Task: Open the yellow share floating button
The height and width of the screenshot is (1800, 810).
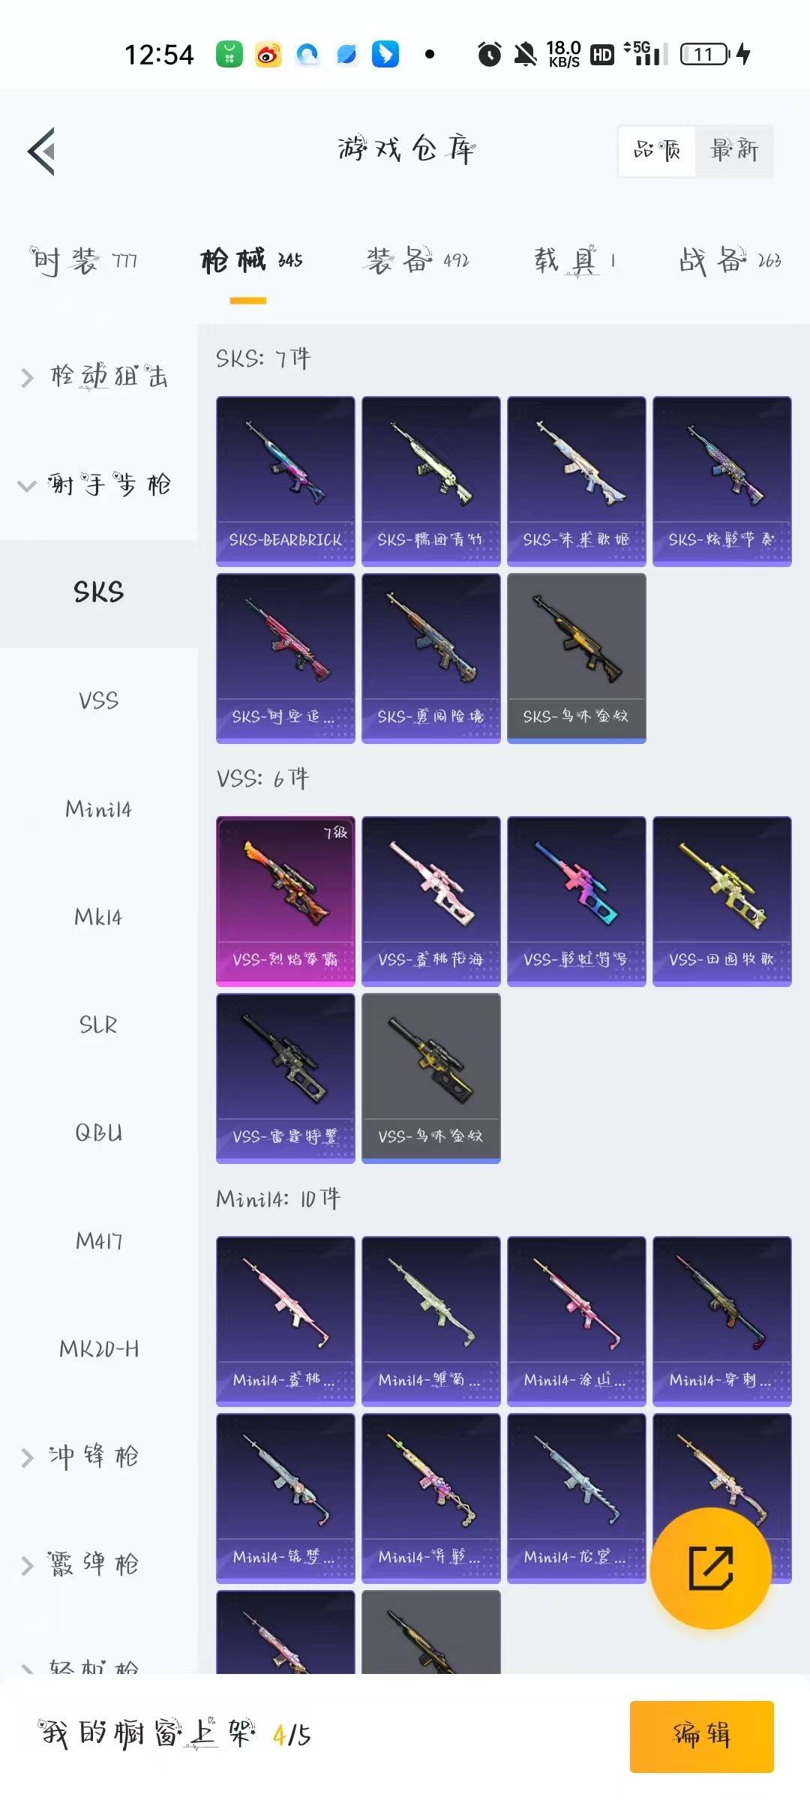Action: [x=710, y=1567]
